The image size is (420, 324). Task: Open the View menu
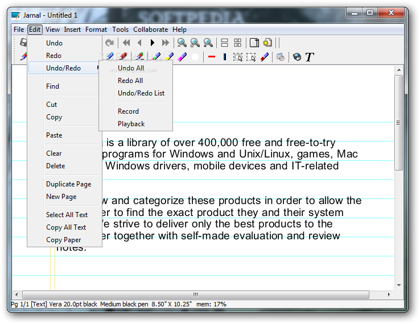52,30
